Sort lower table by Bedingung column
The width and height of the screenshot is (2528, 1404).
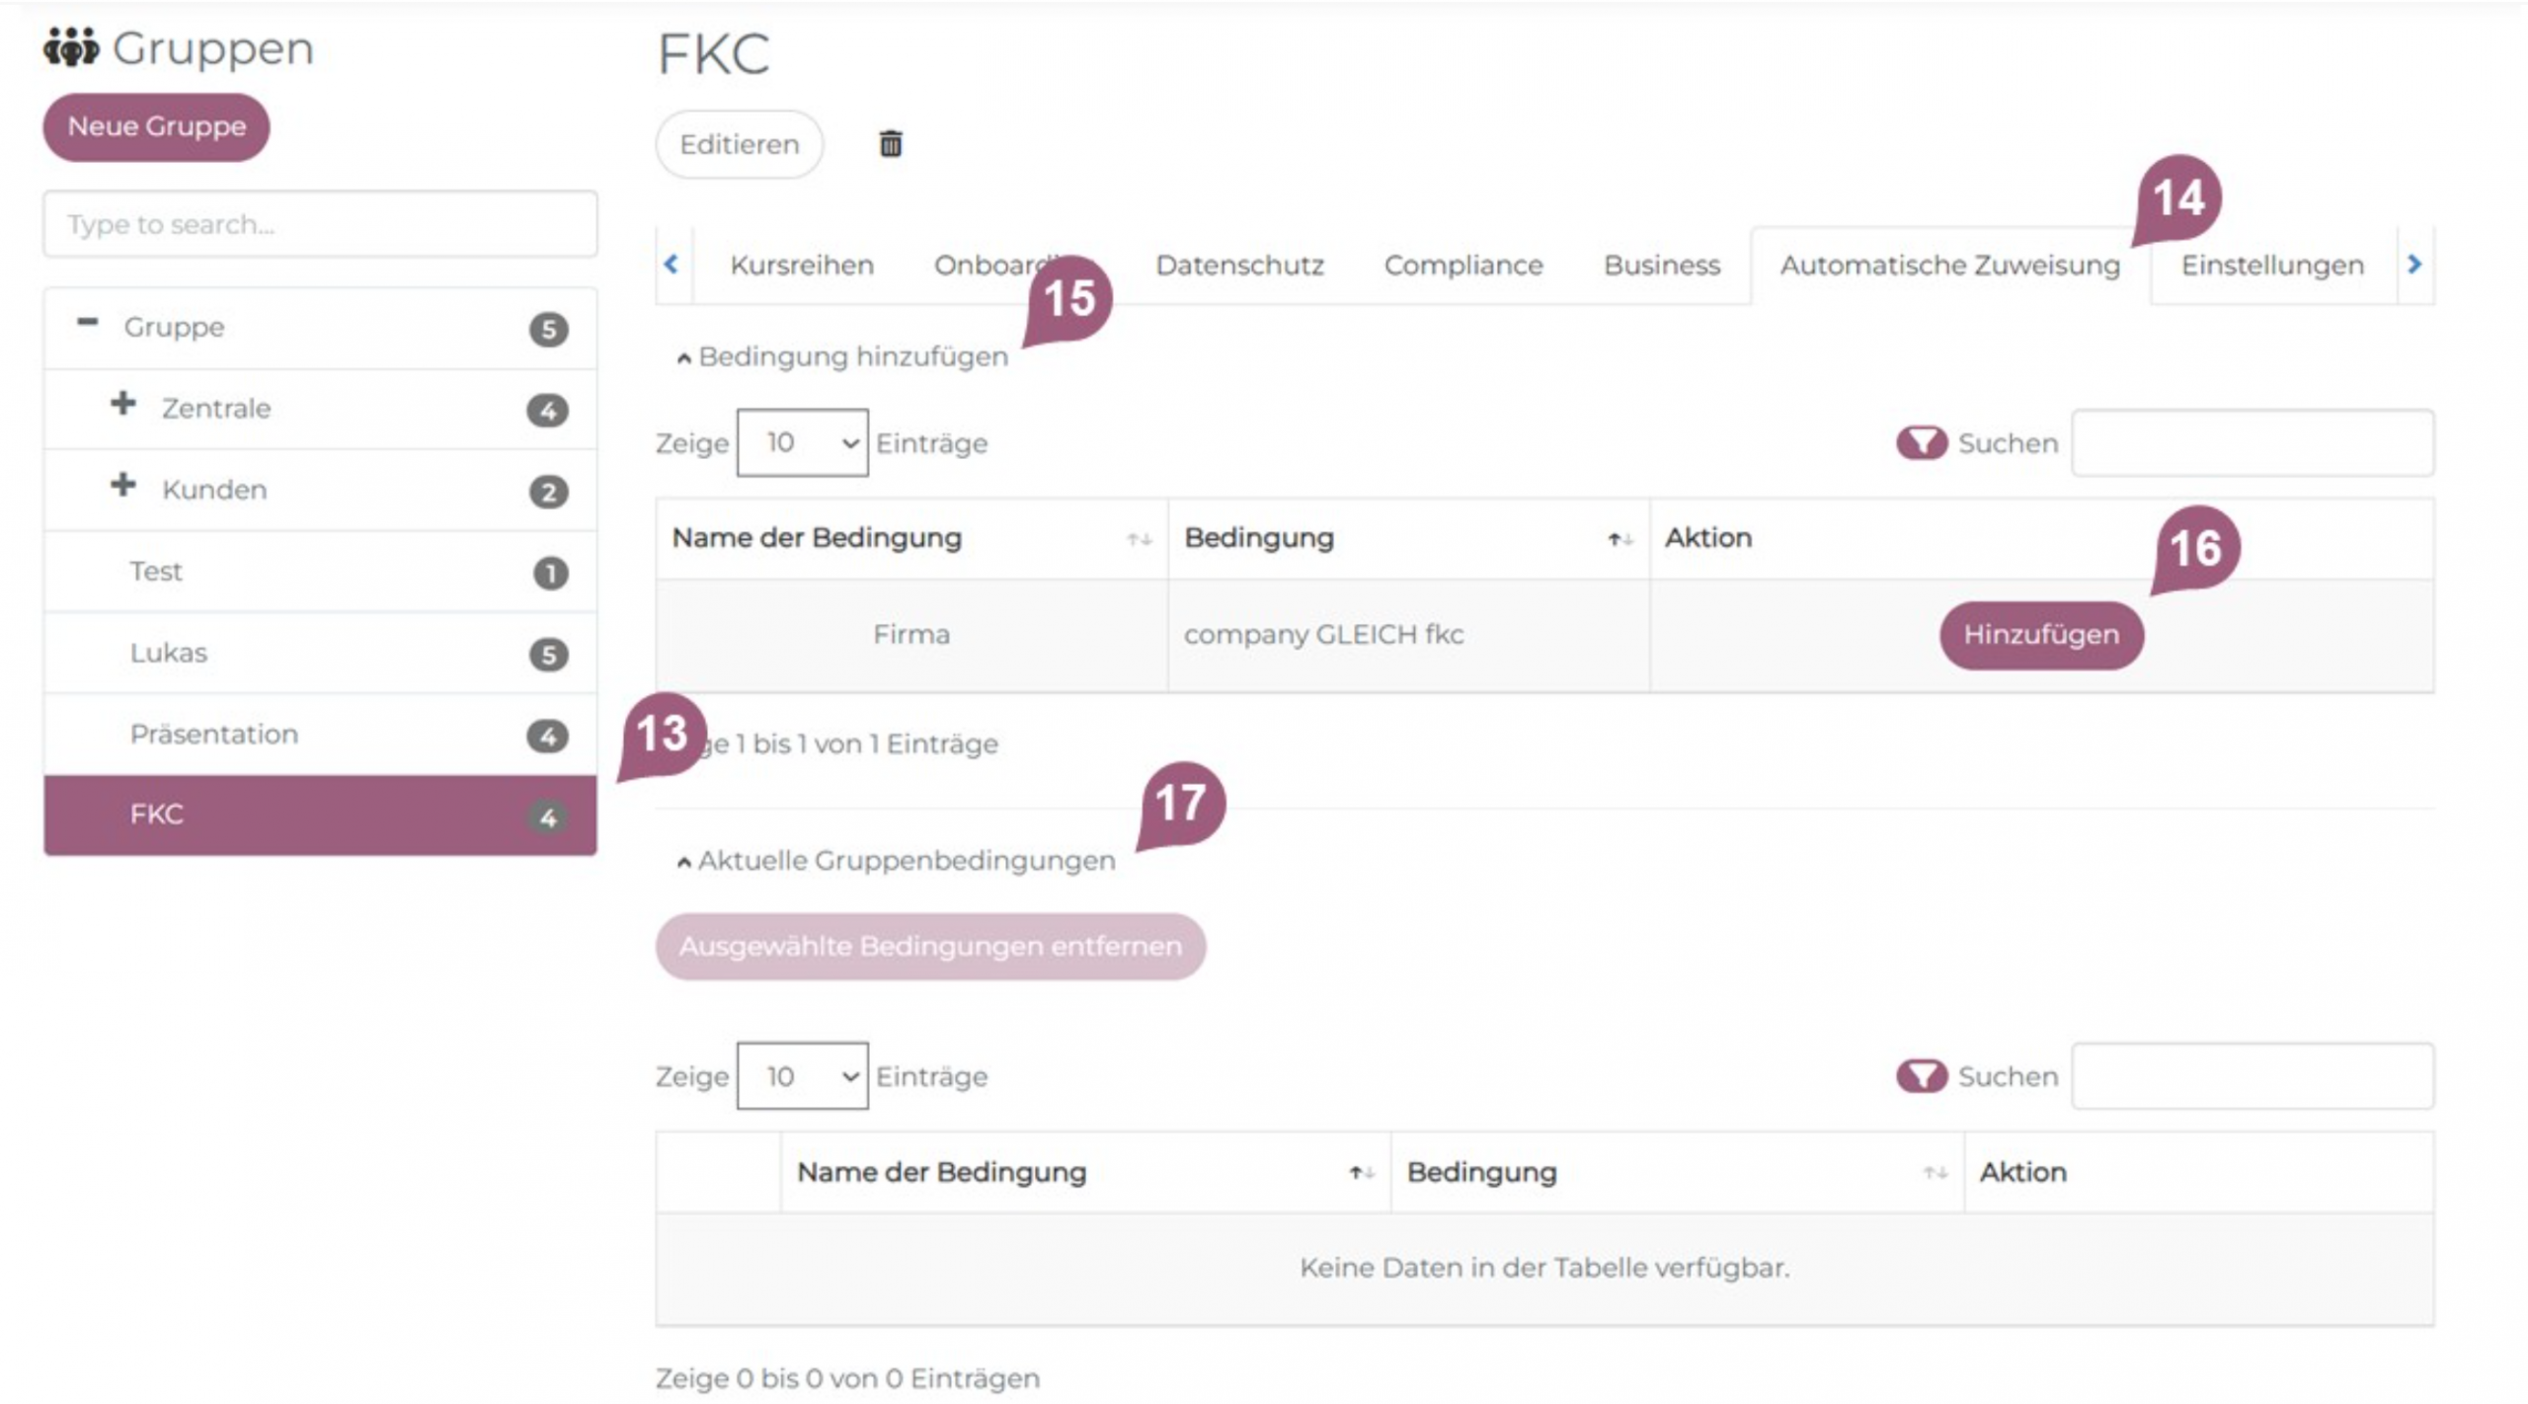(x=1935, y=1173)
